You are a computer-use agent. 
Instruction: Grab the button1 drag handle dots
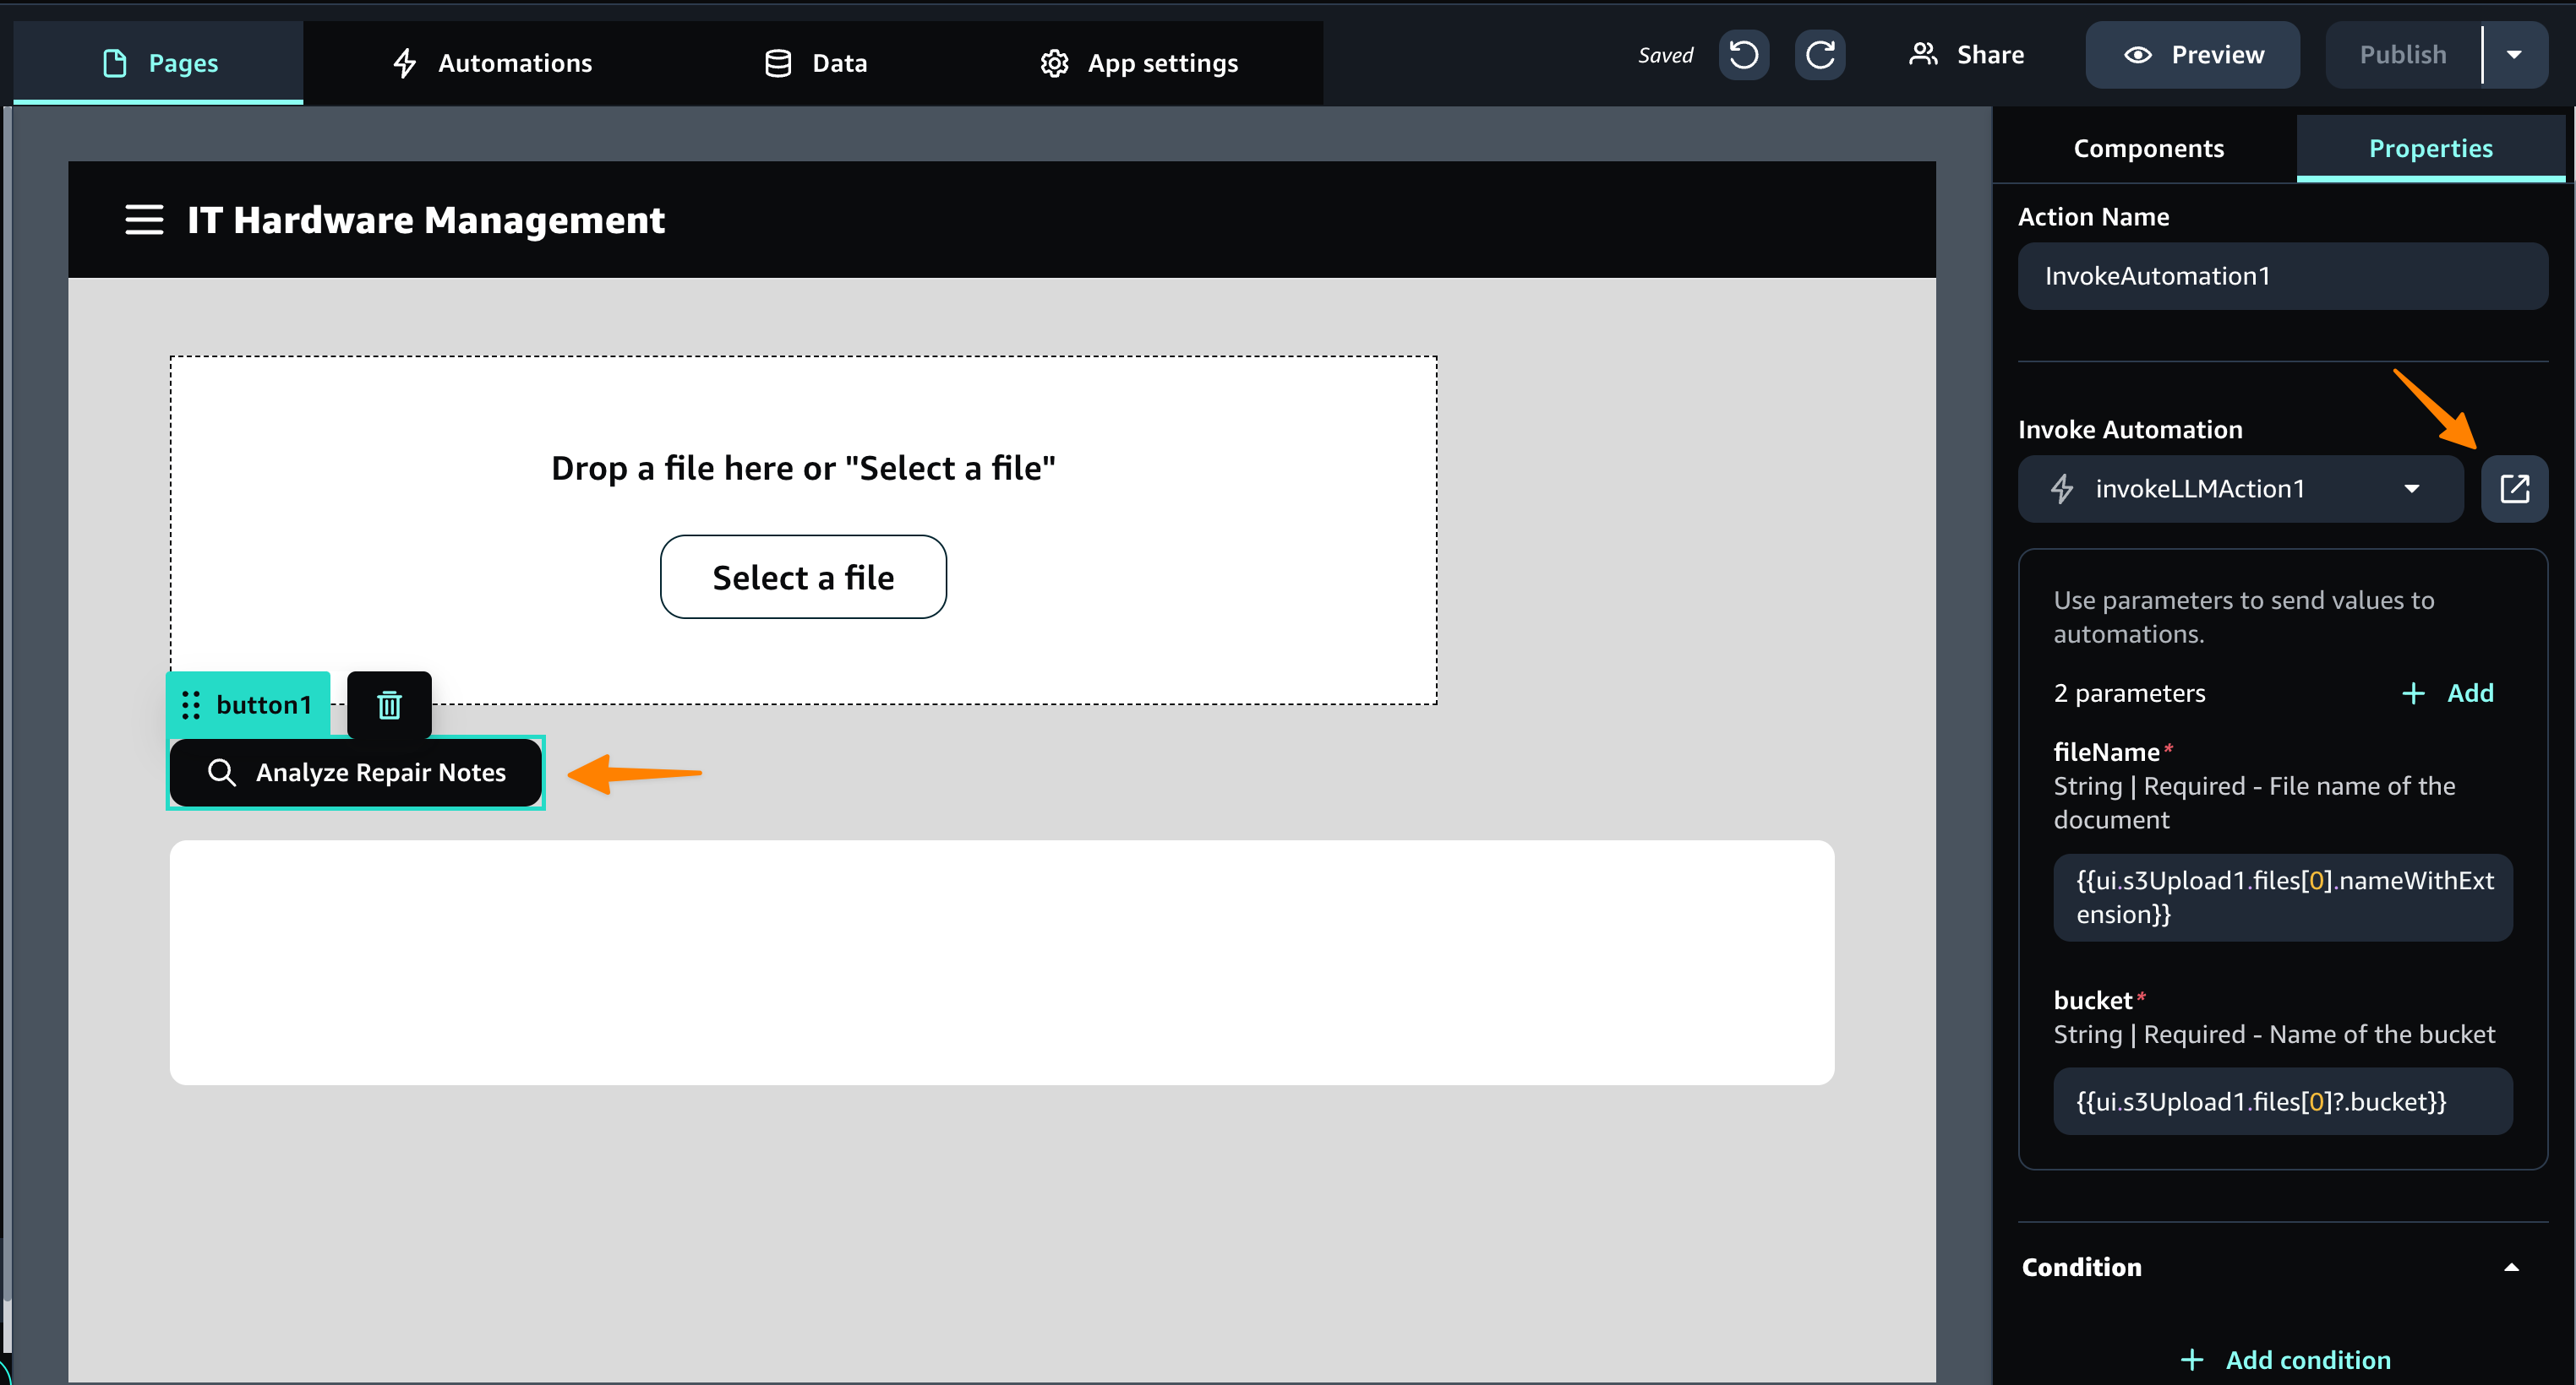(x=191, y=705)
